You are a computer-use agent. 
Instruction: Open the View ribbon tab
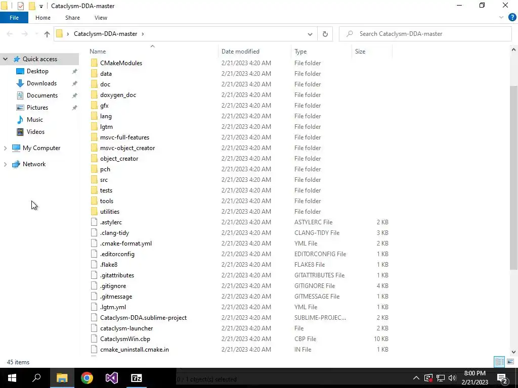click(x=101, y=18)
